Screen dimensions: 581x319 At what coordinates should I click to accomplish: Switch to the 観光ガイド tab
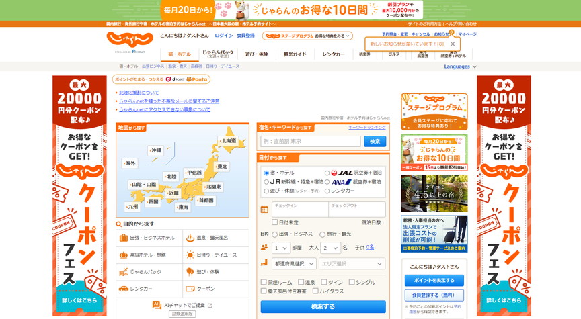295,54
